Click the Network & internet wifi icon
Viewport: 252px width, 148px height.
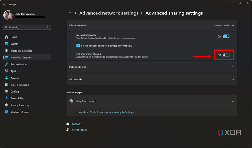(6, 58)
